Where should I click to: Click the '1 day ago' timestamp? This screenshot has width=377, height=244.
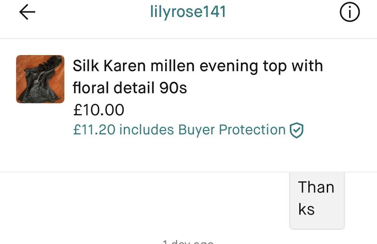pyautogui.click(x=188, y=242)
